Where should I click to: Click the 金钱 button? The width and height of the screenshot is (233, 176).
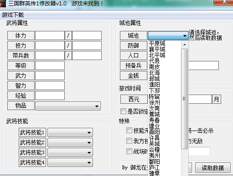click(134, 75)
